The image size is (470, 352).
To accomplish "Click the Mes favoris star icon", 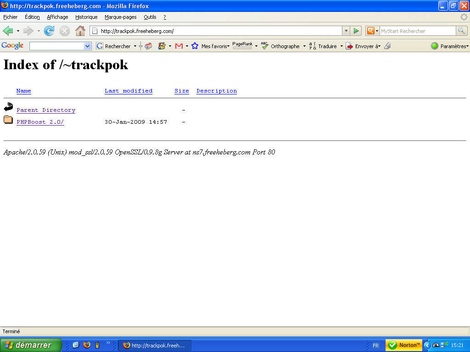I will 195,46.
